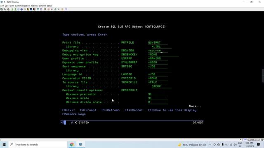Click the blue shield toolbar icon
The width and height of the screenshot is (264, 148).
(x=31, y=9)
